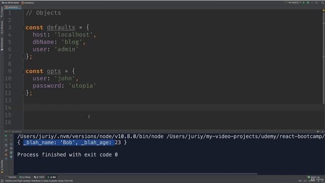This screenshot has width=325, height=183.
Task: Rerun program from Run panel
Action: (6, 136)
